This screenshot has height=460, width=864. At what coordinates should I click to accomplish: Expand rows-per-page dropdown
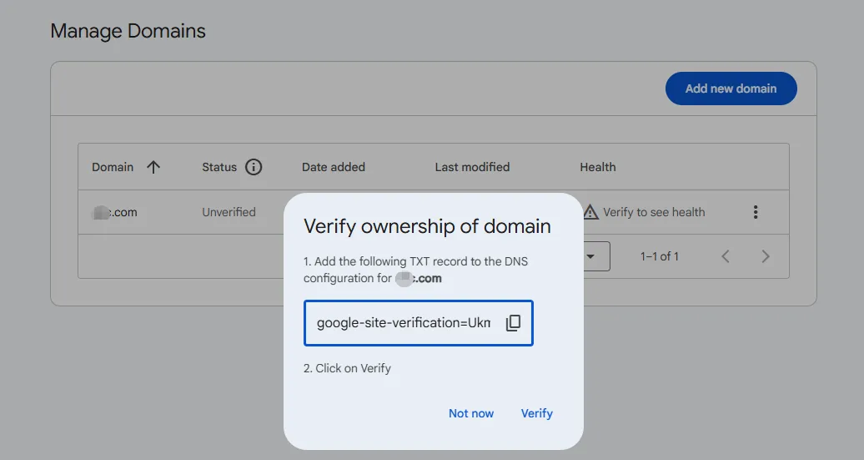tap(591, 256)
